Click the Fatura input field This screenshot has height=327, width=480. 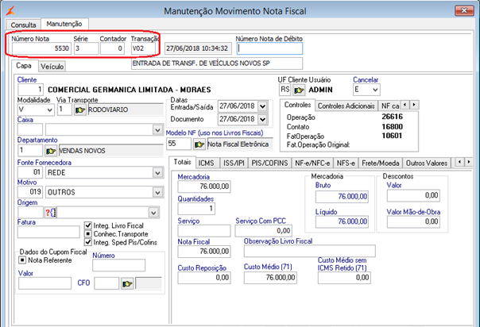48,232
